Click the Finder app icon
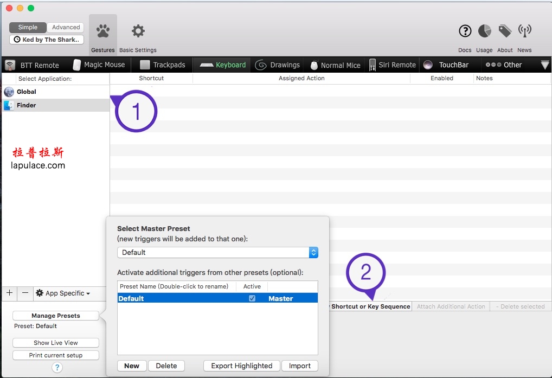The width and height of the screenshot is (552, 378). click(x=9, y=105)
